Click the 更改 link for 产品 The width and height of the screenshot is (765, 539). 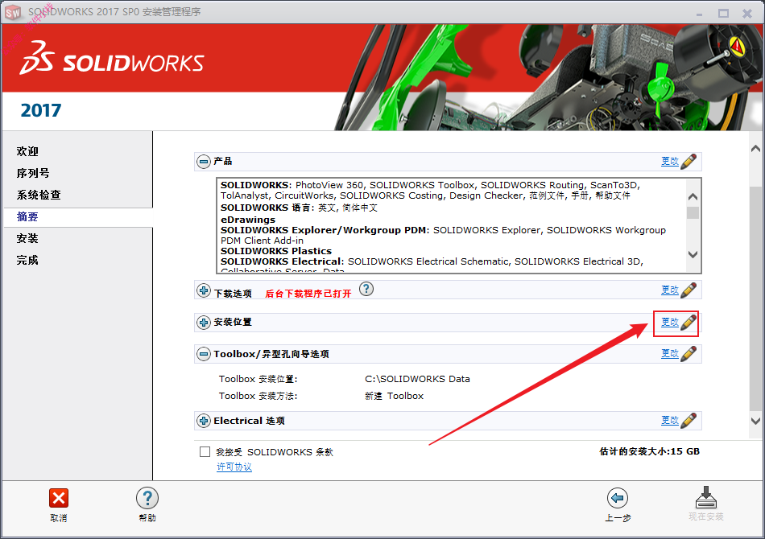click(670, 162)
